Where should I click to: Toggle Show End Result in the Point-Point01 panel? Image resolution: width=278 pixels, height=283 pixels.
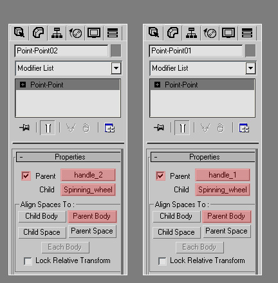click(x=182, y=128)
